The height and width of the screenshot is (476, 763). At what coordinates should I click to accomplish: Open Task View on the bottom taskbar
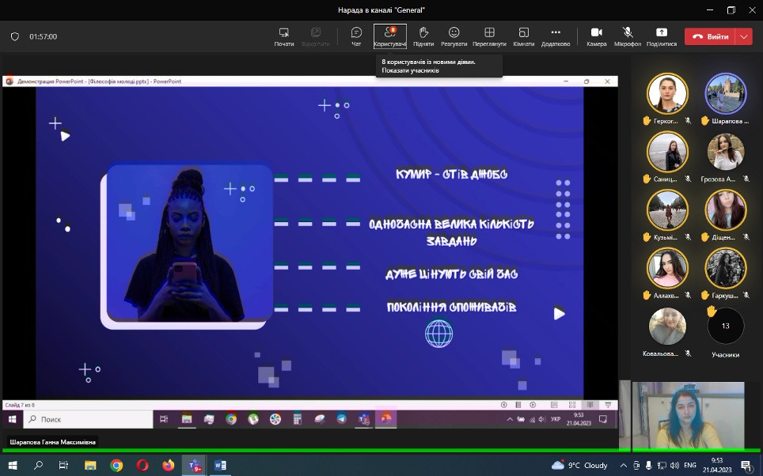tap(64, 465)
